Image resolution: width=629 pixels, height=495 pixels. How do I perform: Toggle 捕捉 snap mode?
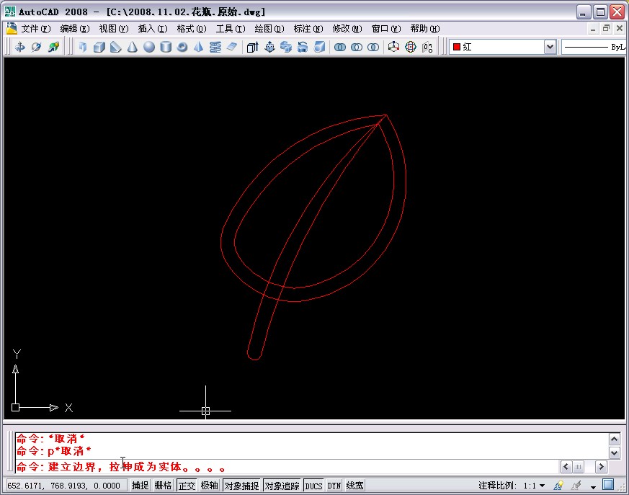140,486
